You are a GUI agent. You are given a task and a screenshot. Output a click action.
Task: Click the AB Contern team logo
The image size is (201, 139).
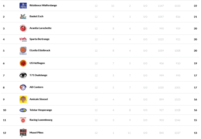pos(23,87)
